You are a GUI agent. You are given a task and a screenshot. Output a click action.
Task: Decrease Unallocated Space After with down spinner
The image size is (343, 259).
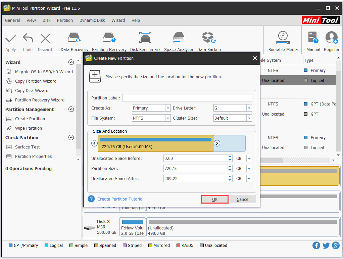230,180
